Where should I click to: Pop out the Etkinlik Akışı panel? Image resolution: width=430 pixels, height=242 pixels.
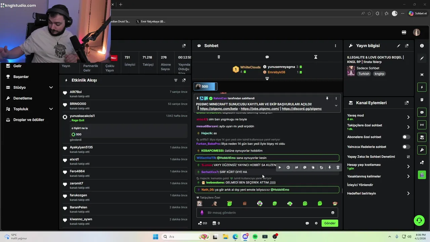pyautogui.click(x=184, y=80)
